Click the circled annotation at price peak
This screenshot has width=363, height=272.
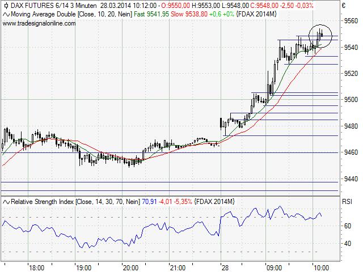[320, 36]
